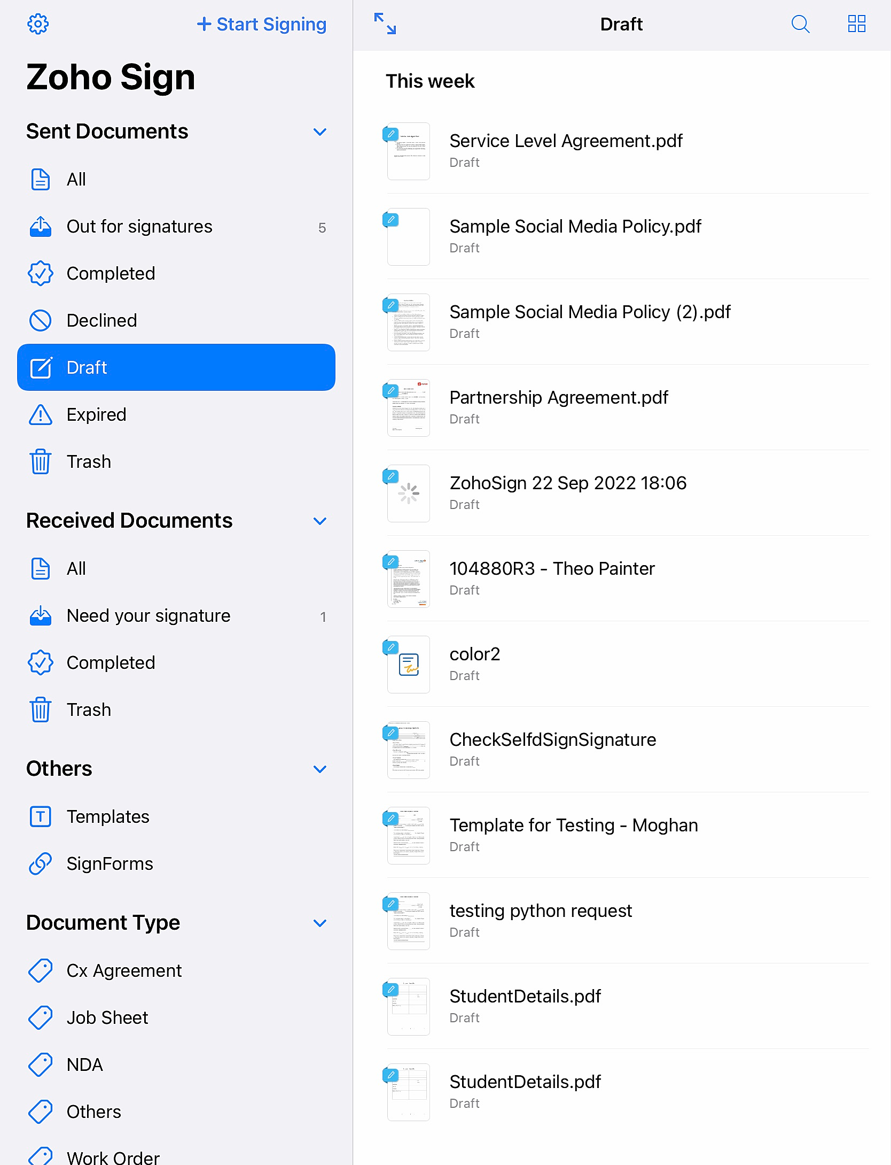
Task: Go to Templates section
Action: coord(176,816)
